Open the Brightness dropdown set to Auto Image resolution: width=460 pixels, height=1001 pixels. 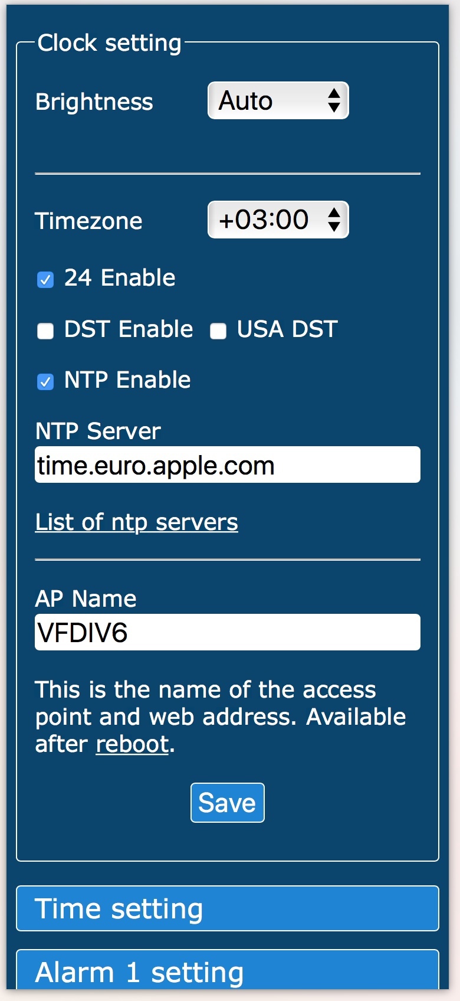pyautogui.click(x=278, y=100)
